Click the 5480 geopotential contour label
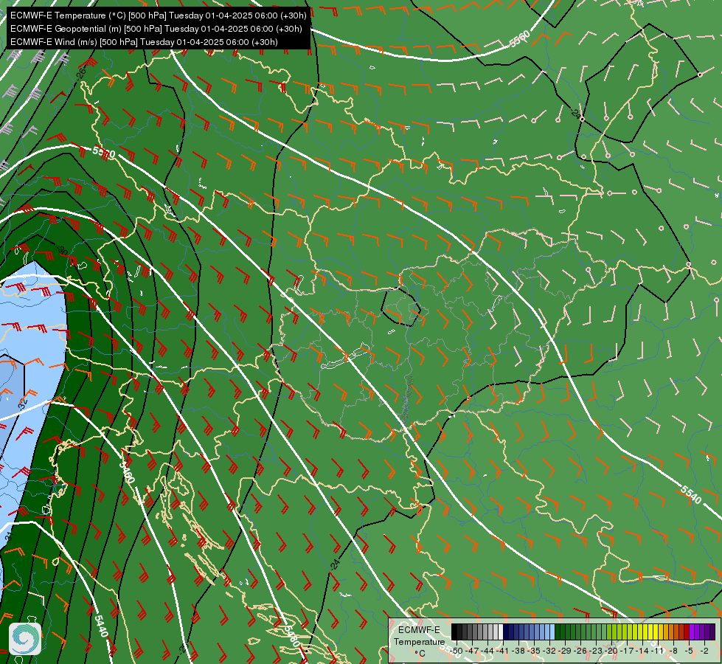The height and width of the screenshot is (664, 722). tap(292, 637)
